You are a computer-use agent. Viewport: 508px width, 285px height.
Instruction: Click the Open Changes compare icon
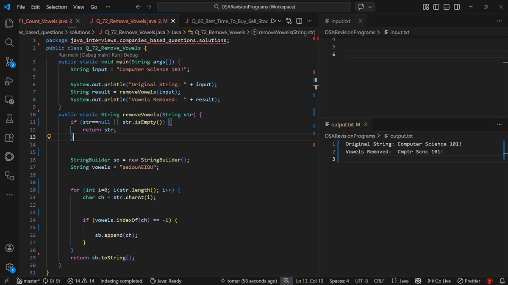point(289,21)
